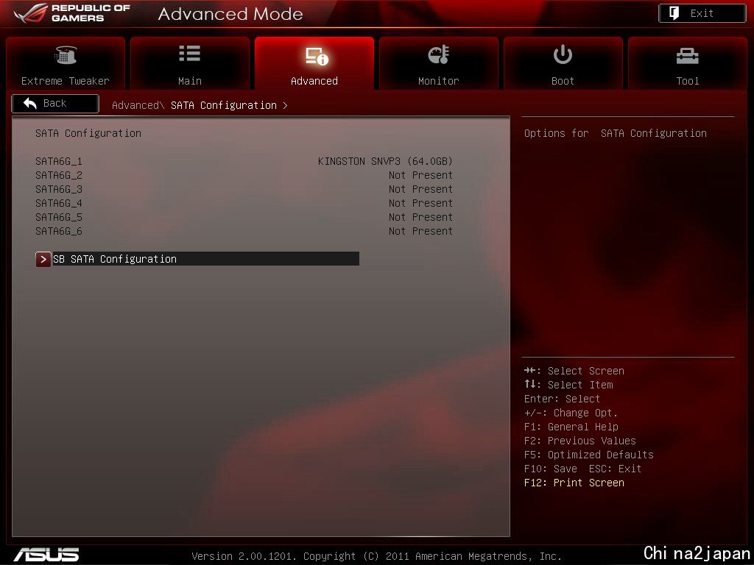The image size is (754, 565).
Task: Click Not Present value for SATA6G_2
Action: (x=420, y=175)
